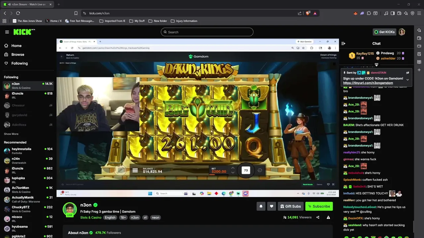Click the English tag

point(110,218)
